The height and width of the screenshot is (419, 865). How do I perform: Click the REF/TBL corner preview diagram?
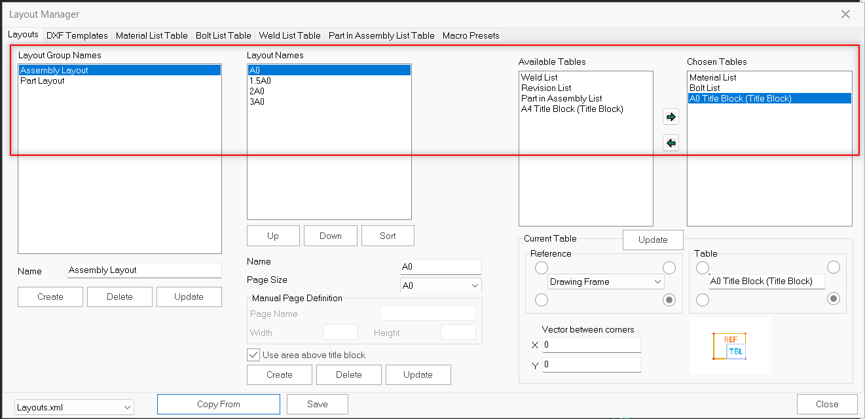[729, 346]
